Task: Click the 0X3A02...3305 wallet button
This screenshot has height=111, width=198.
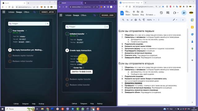Action: [x=107, y=15]
